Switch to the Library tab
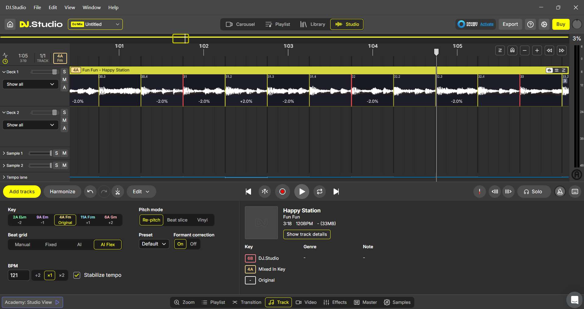This screenshot has width=584, height=309. pos(313,24)
